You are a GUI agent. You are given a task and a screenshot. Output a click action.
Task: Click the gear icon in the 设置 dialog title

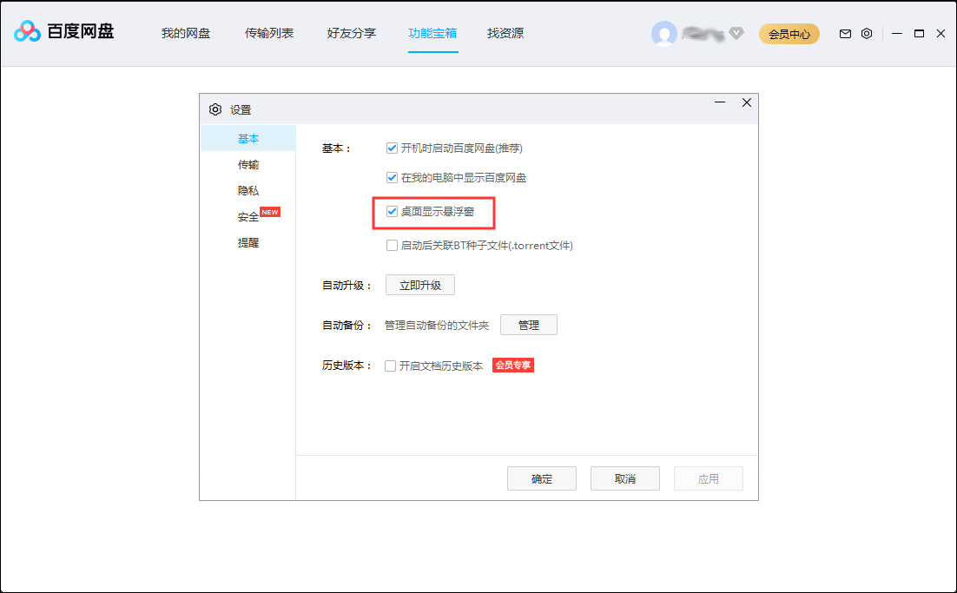pyautogui.click(x=215, y=109)
